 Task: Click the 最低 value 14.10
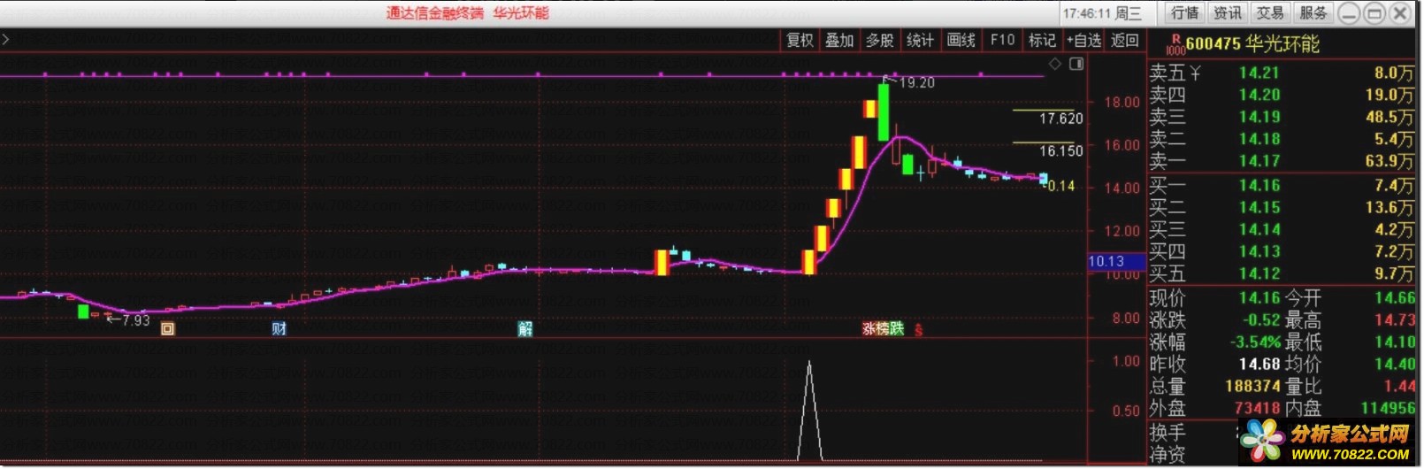[1395, 342]
